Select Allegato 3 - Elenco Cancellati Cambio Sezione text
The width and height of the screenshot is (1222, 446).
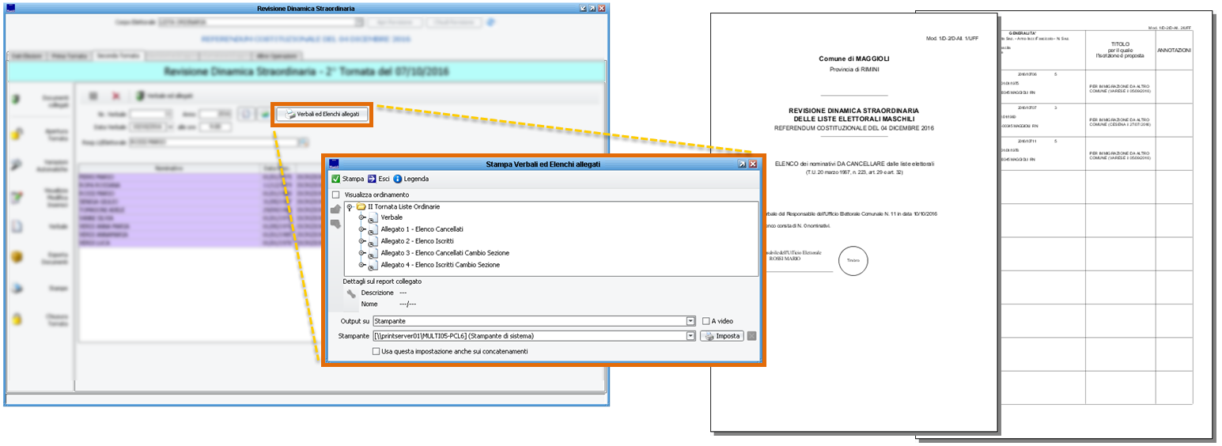pyautogui.click(x=445, y=253)
